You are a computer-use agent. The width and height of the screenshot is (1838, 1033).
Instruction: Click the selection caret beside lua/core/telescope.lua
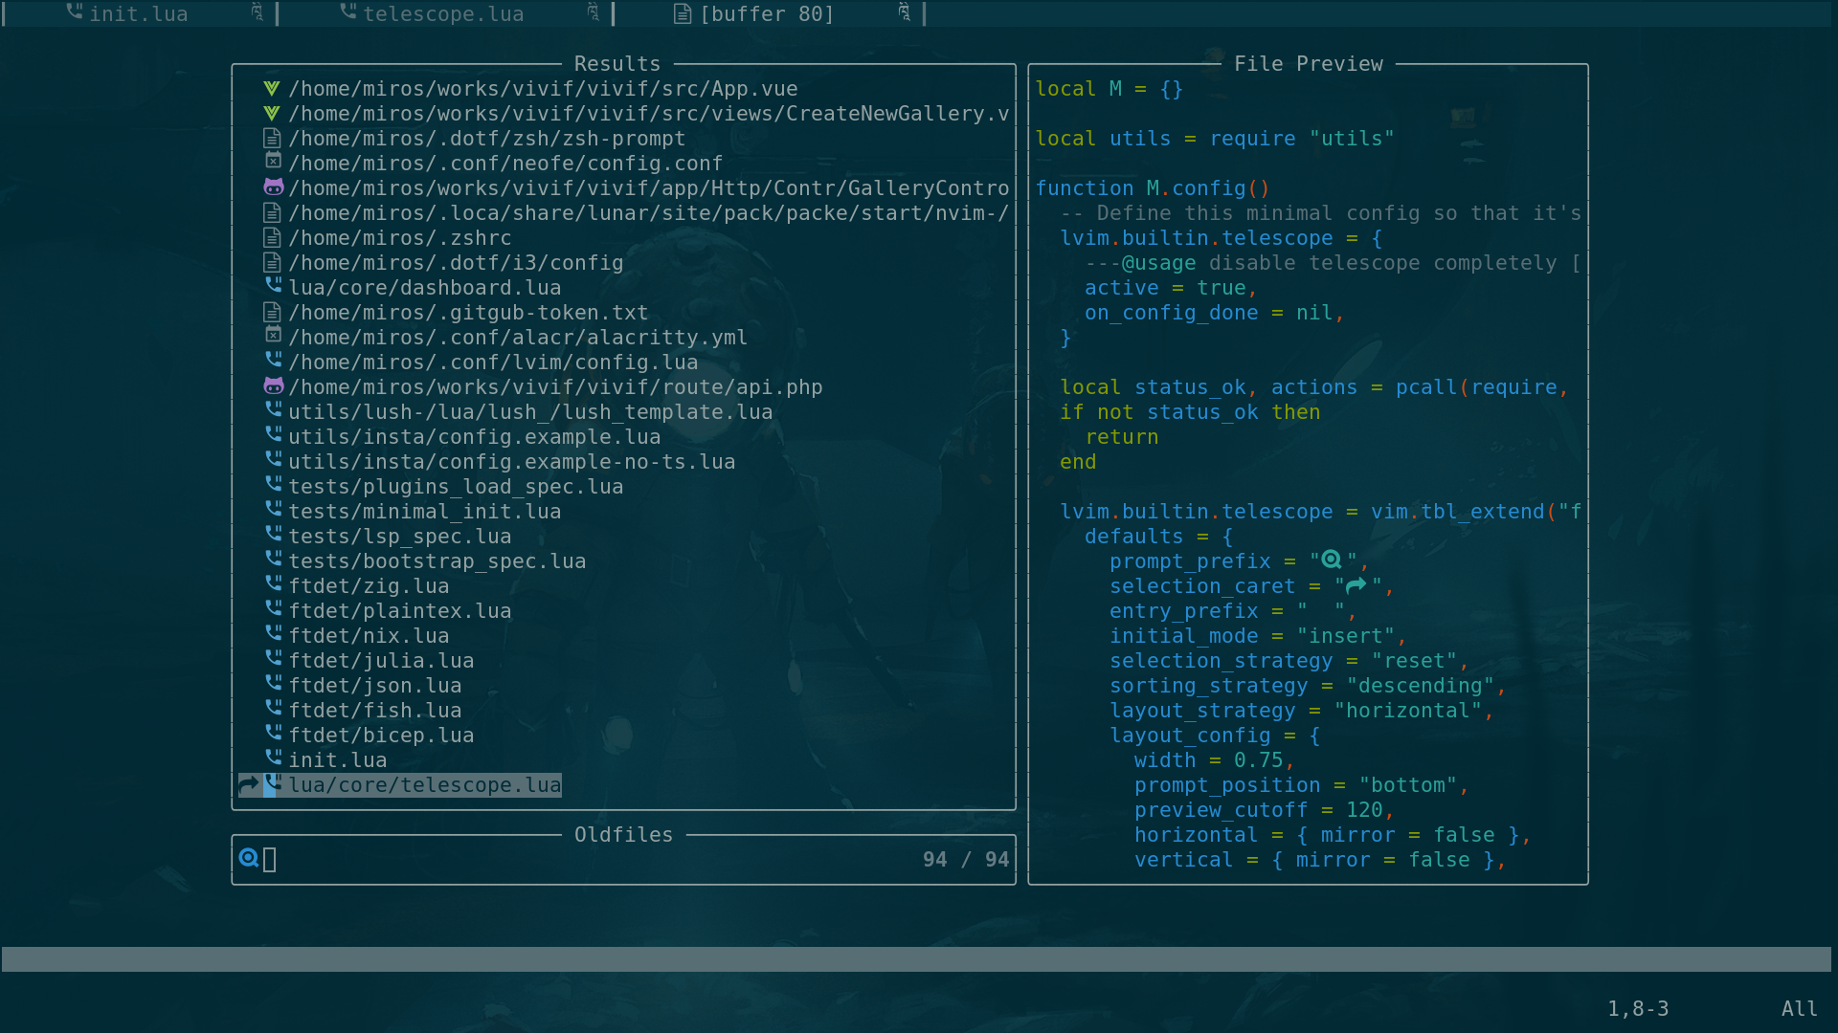pos(250,784)
